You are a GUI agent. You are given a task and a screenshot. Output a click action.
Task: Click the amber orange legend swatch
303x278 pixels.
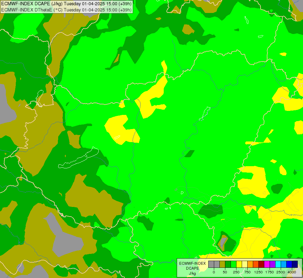pos(250,264)
